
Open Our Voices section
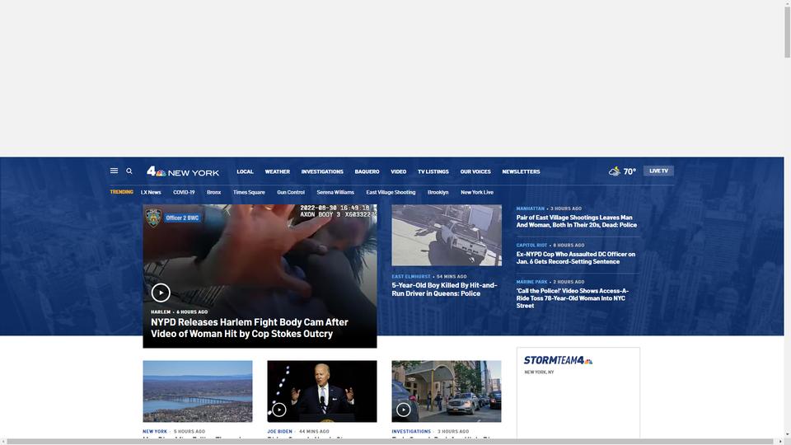(x=475, y=171)
